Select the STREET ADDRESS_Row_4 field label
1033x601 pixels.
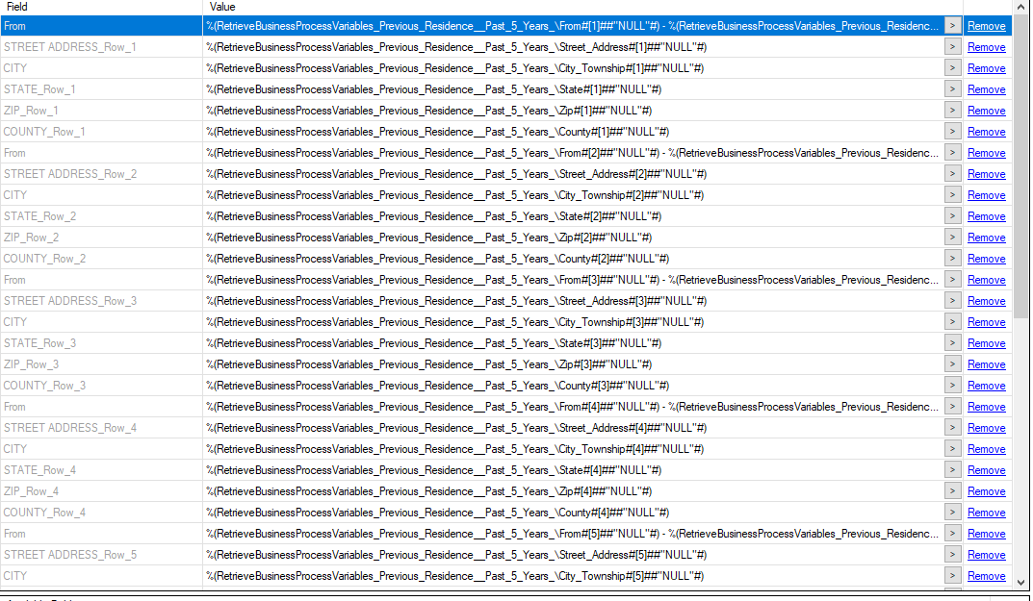(x=70, y=428)
